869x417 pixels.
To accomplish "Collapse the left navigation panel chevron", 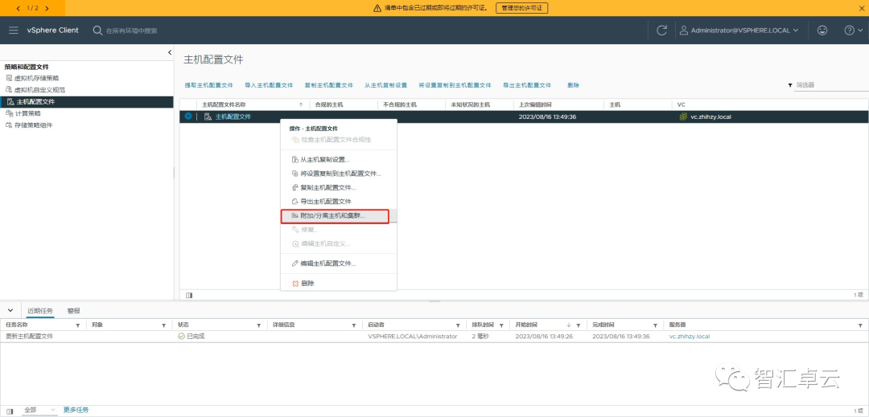I will tap(170, 52).
